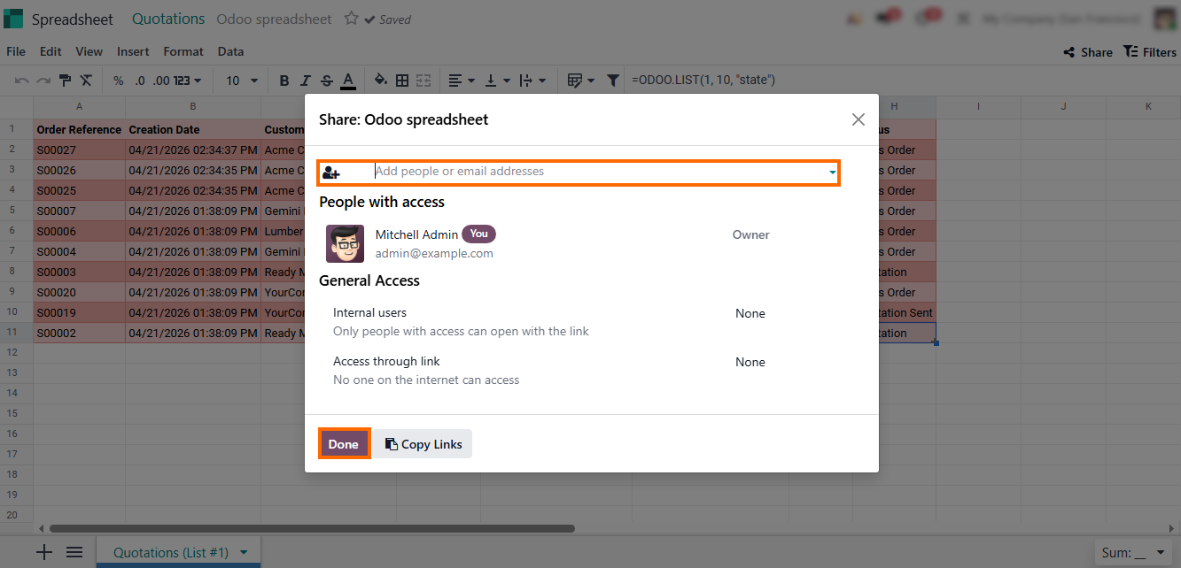Toggle bold formatting
Viewport: 1181px width, 568px height.
[x=284, y=81]
